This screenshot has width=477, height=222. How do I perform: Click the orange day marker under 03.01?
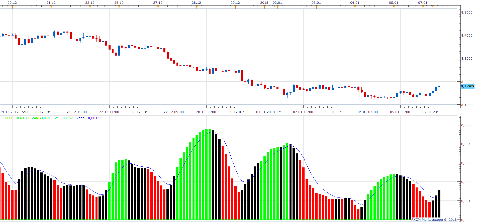tap(316, 7)
